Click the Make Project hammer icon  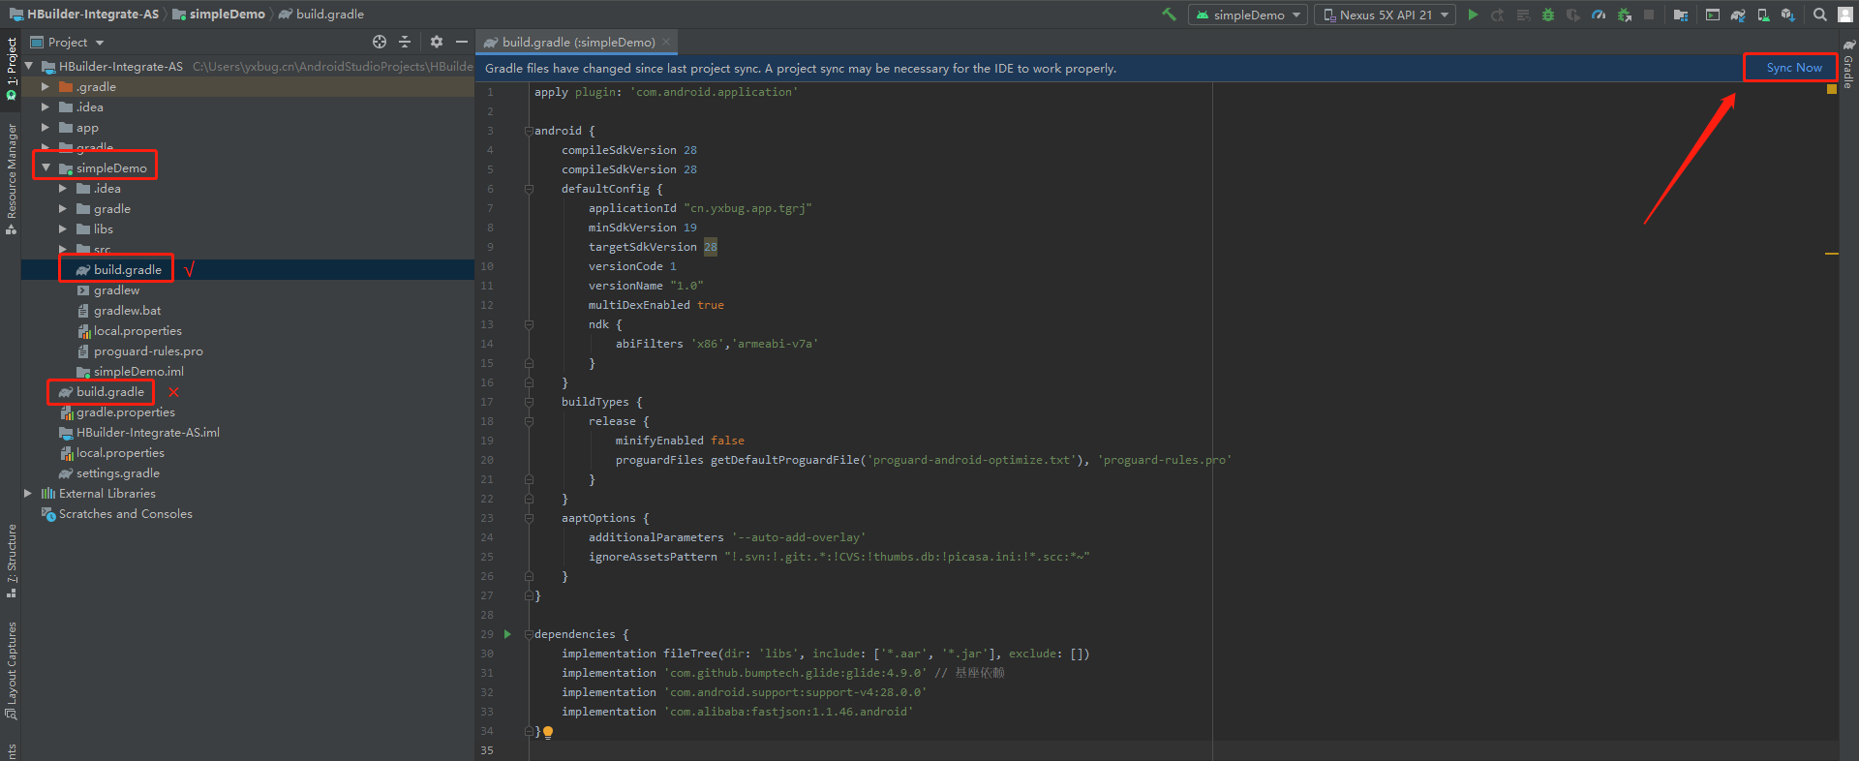[1169, 15]
